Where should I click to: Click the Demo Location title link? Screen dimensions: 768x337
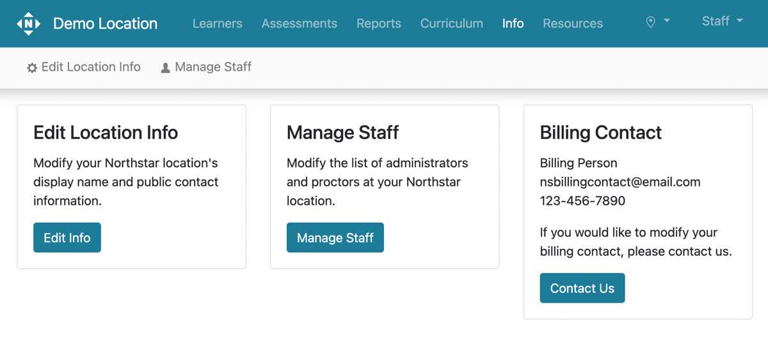[105, 24]
